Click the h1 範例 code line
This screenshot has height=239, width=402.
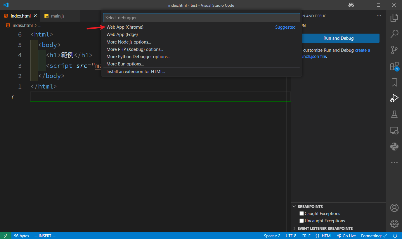pyautogui.click(x=69, y=55)
